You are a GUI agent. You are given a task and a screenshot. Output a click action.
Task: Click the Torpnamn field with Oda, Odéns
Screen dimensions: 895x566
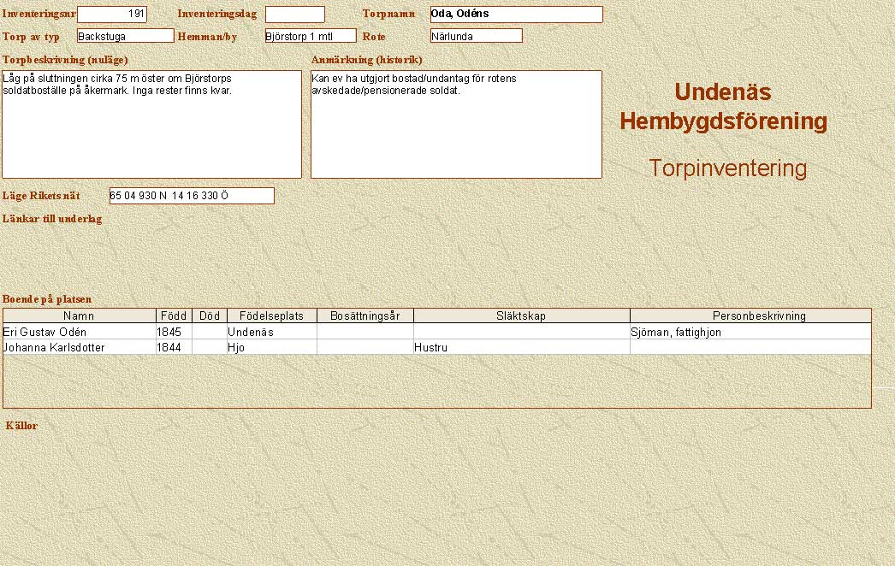click(x=516, y=15)
